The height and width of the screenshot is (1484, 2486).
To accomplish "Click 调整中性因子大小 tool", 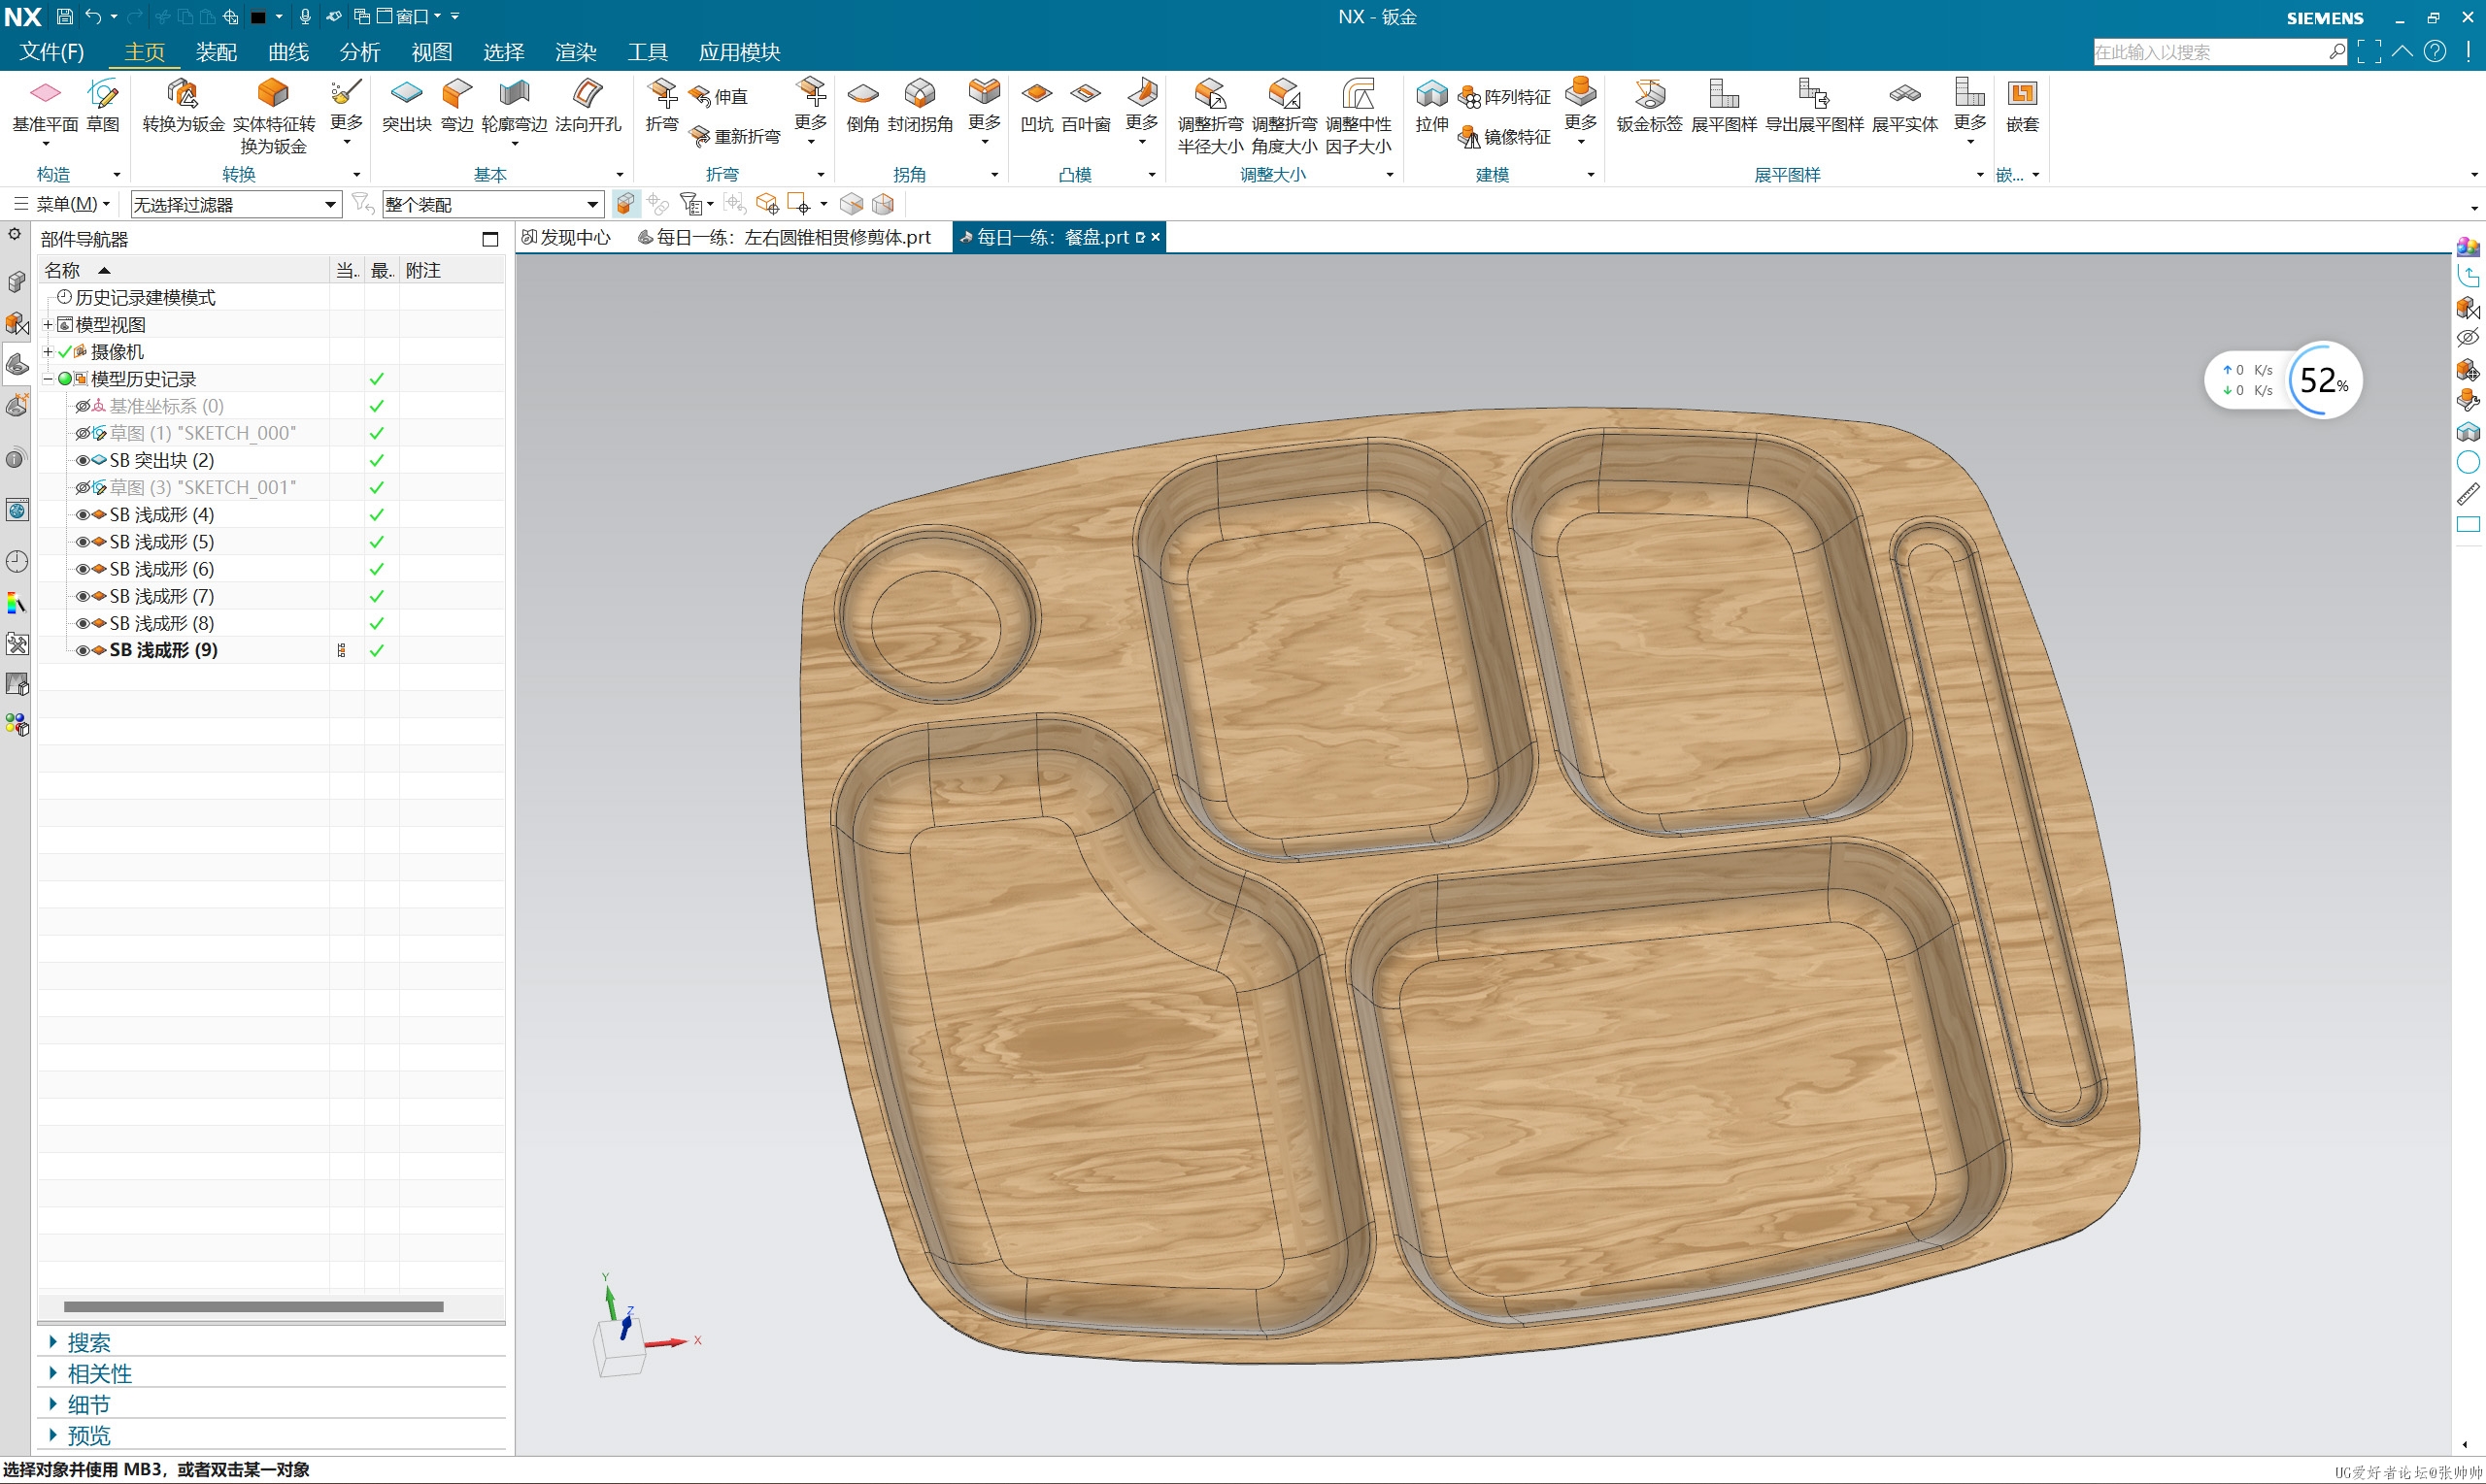I will point(1359,116).
